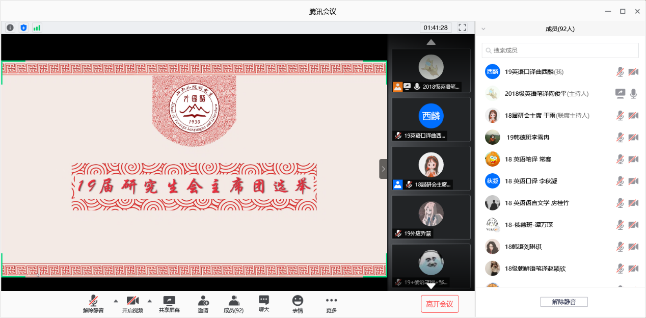This screenshot has height=318, width=646.
Task: Open the 聊天 chat panel
Action: click(263, 304)
